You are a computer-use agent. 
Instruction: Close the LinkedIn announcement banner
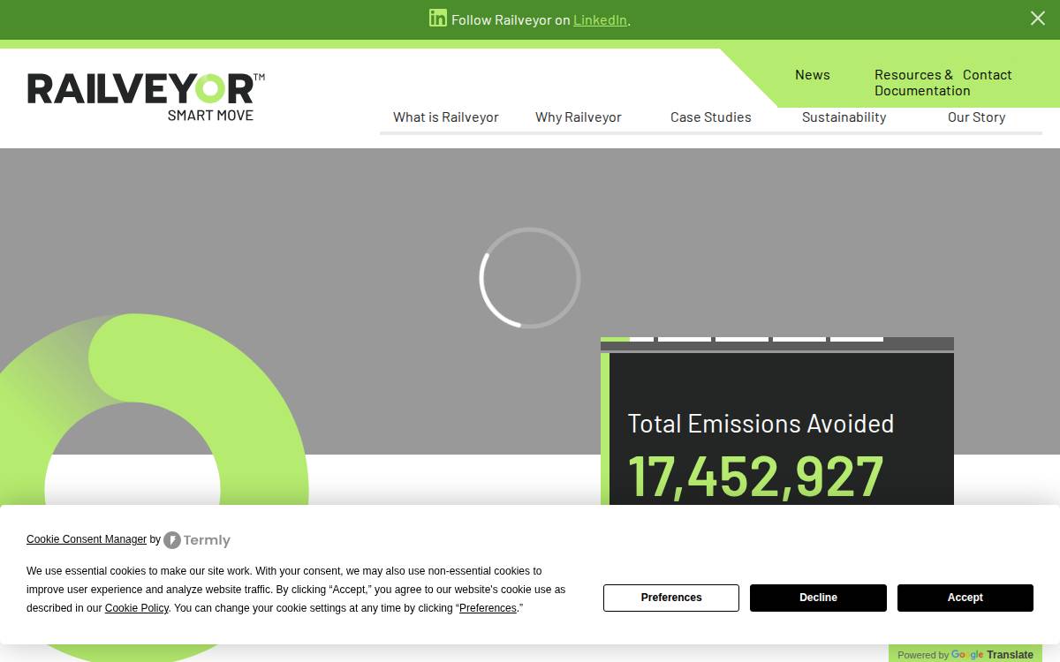pyautogui.click(x=1038, y=19)
